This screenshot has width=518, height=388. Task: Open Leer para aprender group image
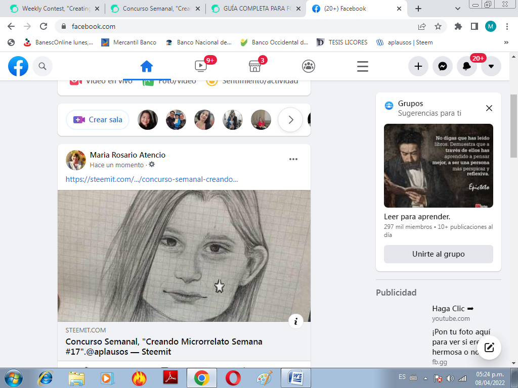click(x=439, y=166)
